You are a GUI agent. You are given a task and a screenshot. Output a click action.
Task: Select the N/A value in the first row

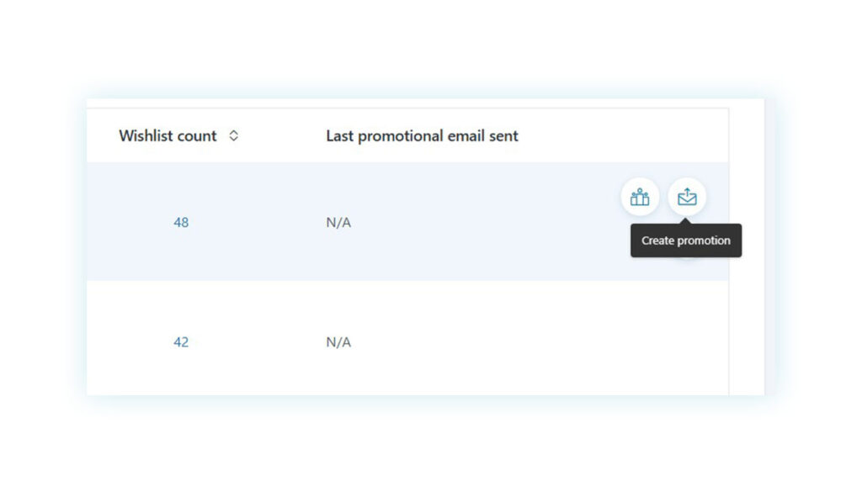coord(337,222)
